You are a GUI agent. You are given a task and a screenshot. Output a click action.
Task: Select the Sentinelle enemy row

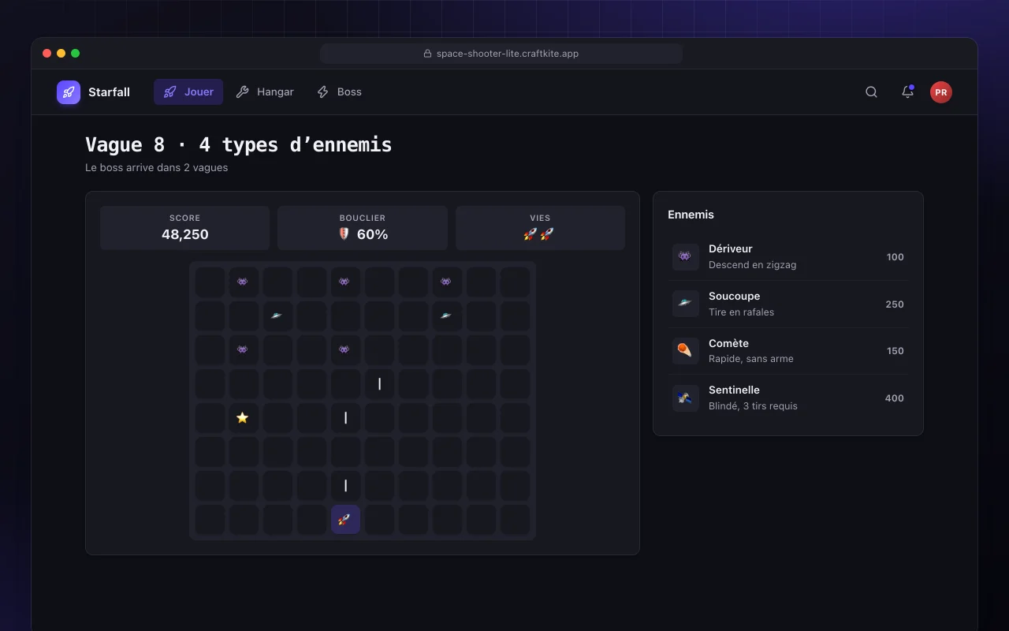pyautogui.click(x=788, y=398)
